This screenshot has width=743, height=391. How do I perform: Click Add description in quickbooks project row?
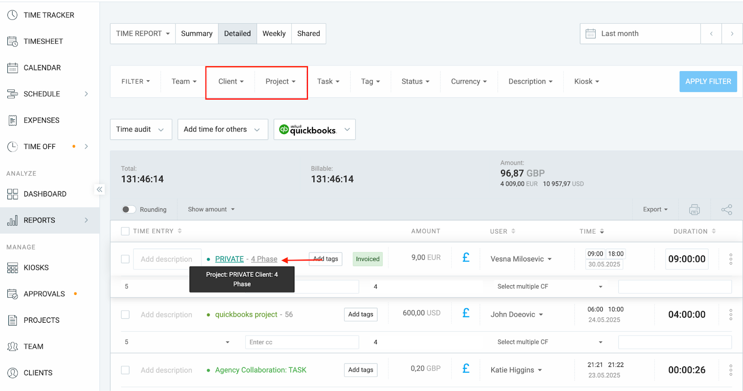tap(166, 314)
